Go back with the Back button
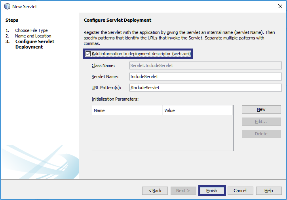 click(x=155, y=191)
